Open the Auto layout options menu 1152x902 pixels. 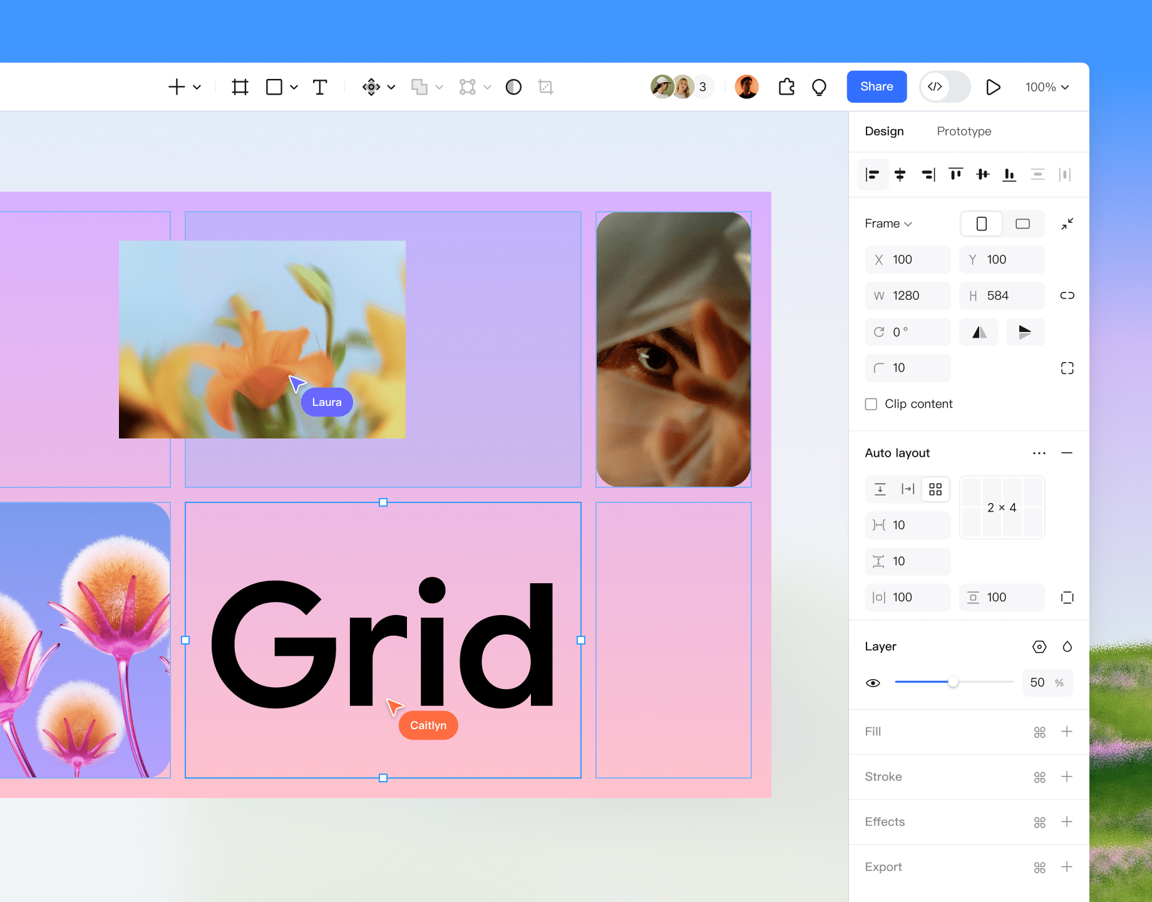[x=1039, y=453]
